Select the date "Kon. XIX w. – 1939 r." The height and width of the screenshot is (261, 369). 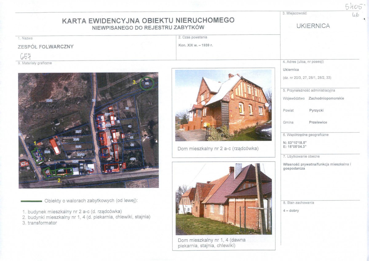(196, 45)
